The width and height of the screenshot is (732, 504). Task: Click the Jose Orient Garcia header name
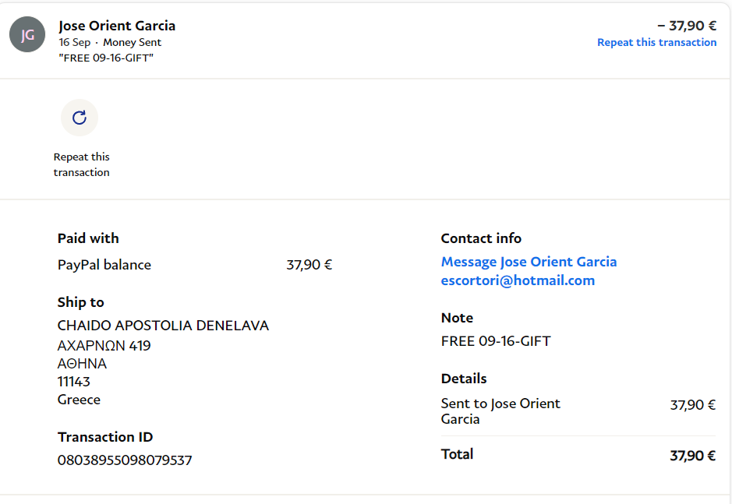[x=117, y=26]
